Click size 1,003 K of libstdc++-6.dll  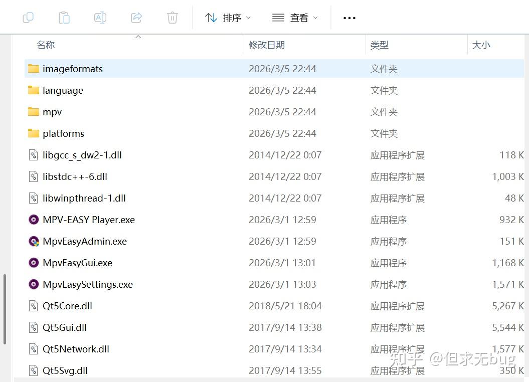(508, 176)
